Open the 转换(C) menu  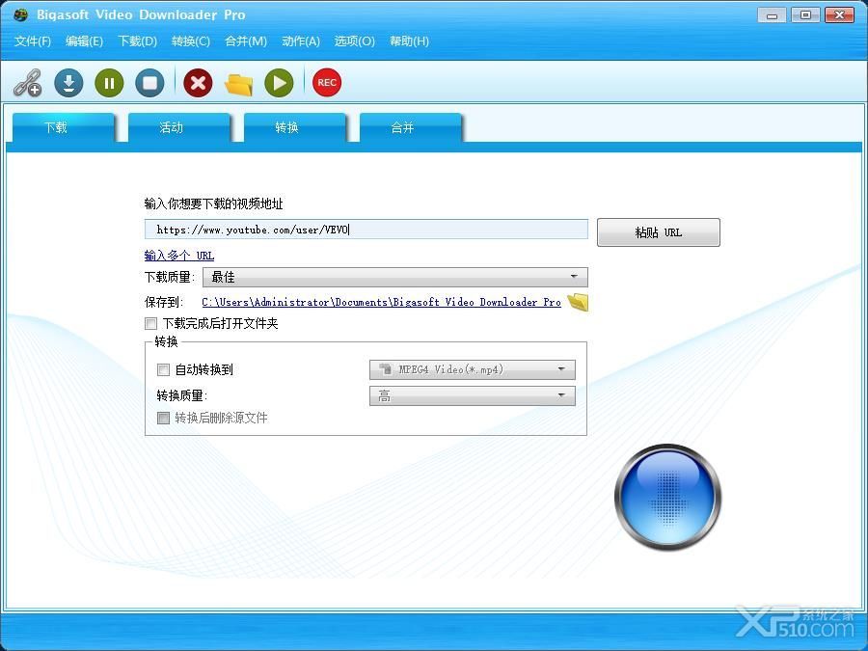(x=191, y=41)
